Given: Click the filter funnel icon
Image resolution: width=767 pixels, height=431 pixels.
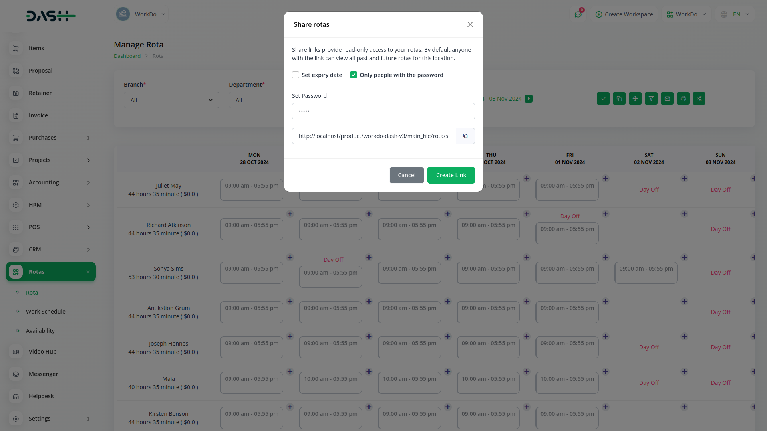Looking at the screenshot, I should [651, 99].
